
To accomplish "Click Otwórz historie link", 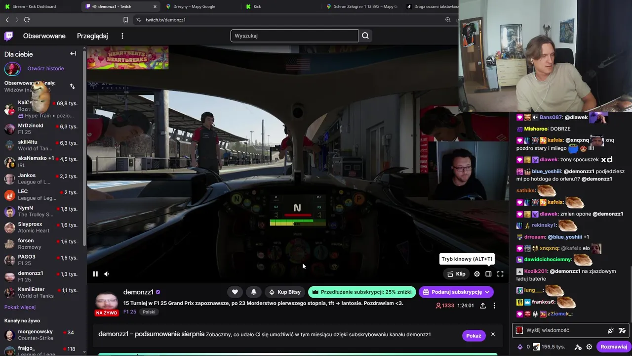I will pos(45,68).
